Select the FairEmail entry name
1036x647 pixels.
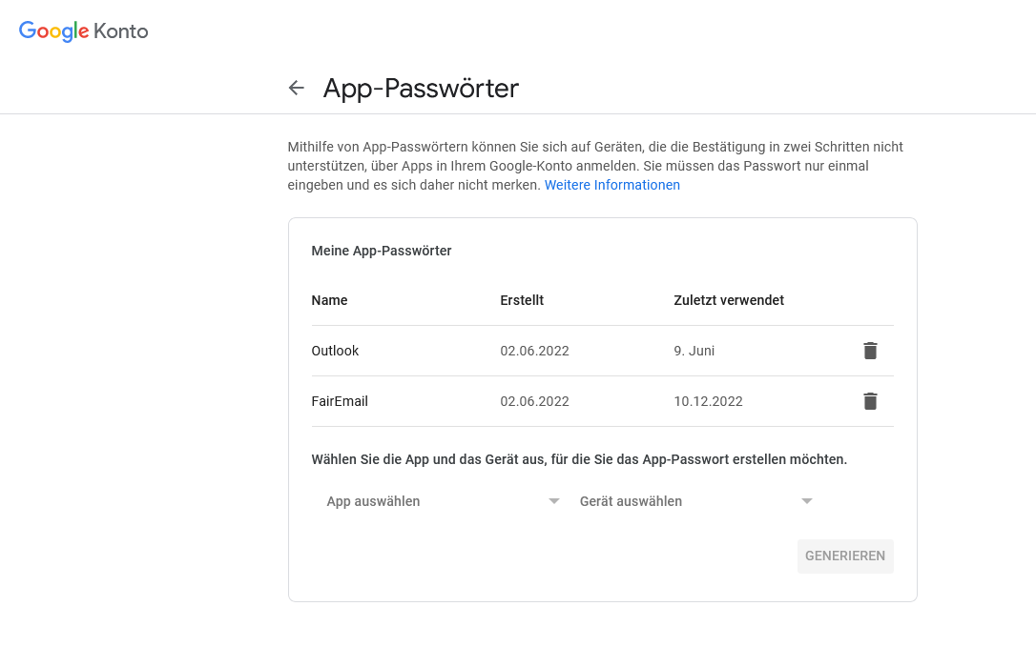click(340, 401)
